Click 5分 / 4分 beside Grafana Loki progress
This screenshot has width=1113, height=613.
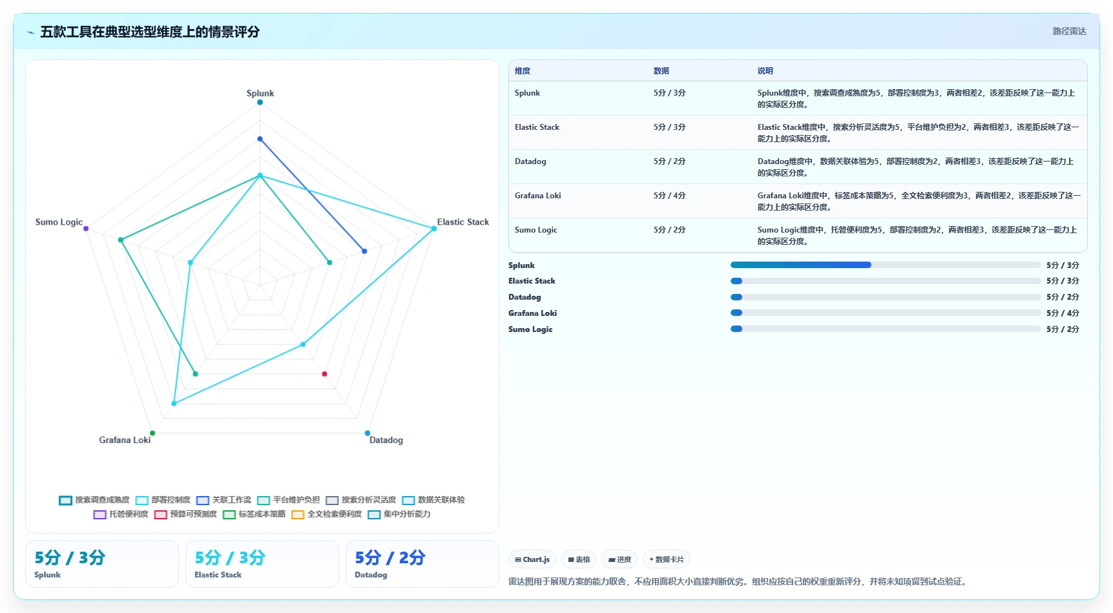(x=1063, y=313)
